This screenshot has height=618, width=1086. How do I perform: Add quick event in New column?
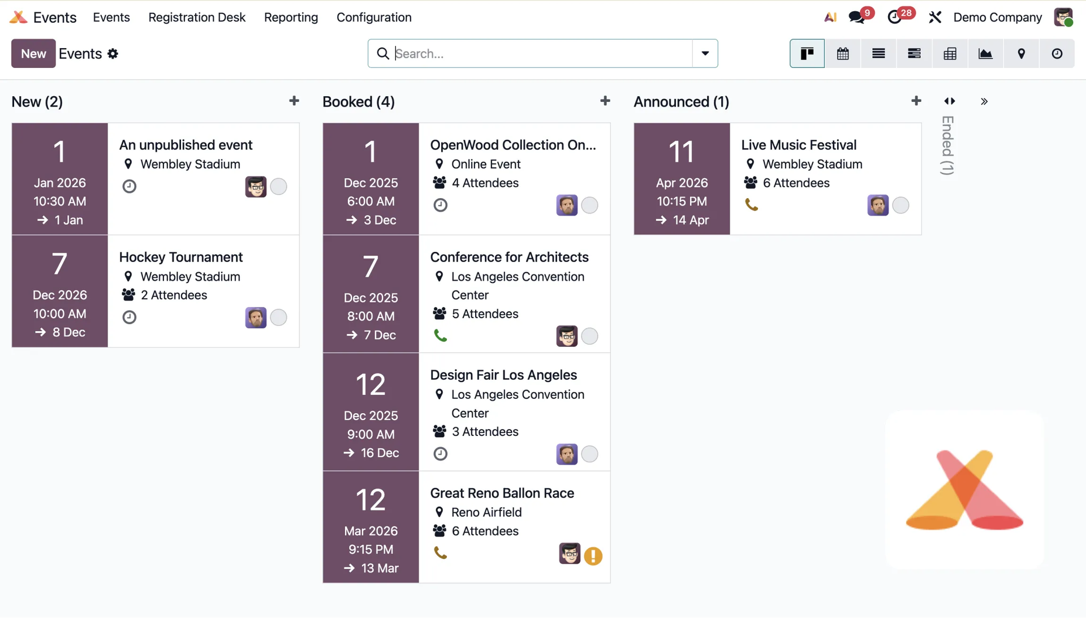(x=294, y=101)
